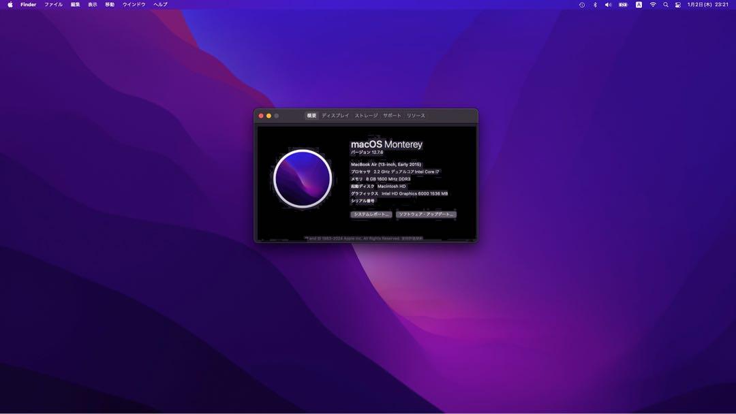The width and height of the screenshot is (736, 414).
Task: Click the シリアル番号 label
Action: 363,201
